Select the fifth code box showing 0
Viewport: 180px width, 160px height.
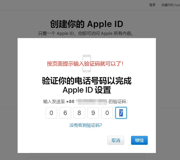click(x=107, y=113)
